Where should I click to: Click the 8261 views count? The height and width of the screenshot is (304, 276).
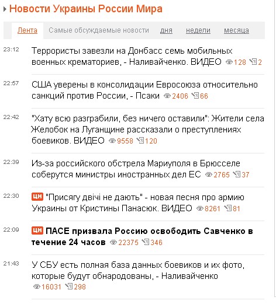(212, 209)
